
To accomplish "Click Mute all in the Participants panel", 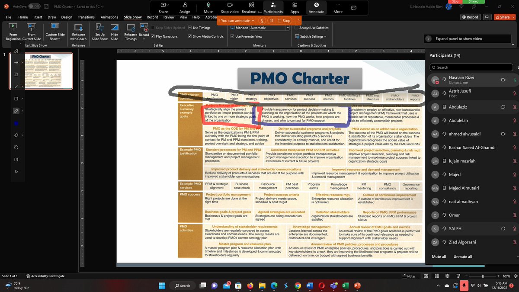I will (x=439, y=256).
